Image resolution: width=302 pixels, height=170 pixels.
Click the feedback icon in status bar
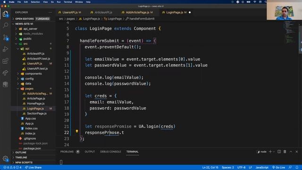[x=290, y=168]
